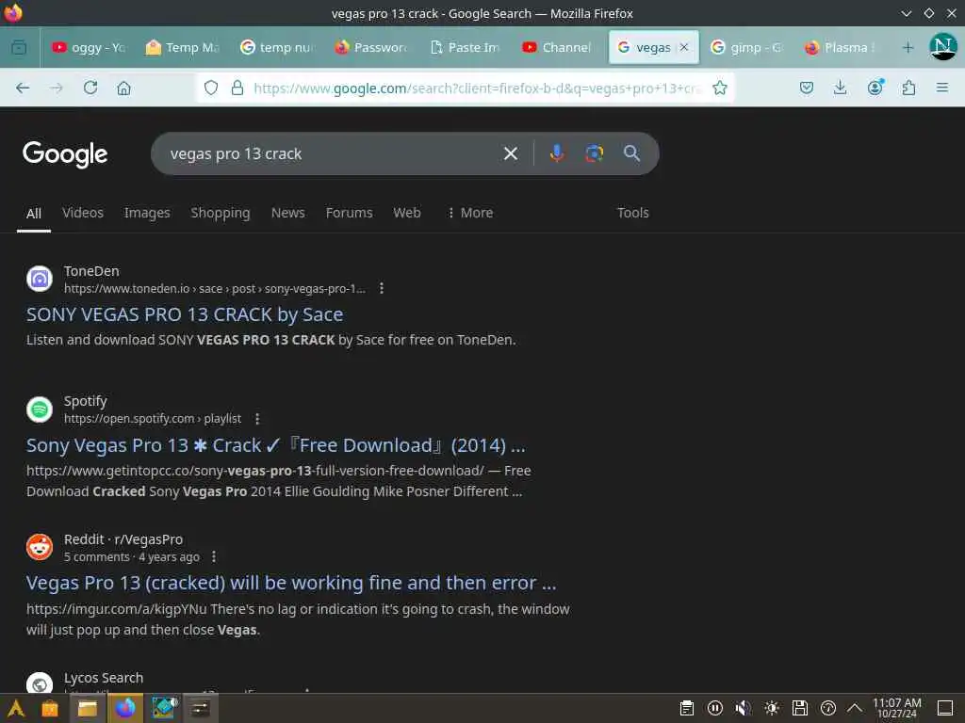Switch to the Channel YouTube browser tab
965x723 pixels.
click(559, 47)
